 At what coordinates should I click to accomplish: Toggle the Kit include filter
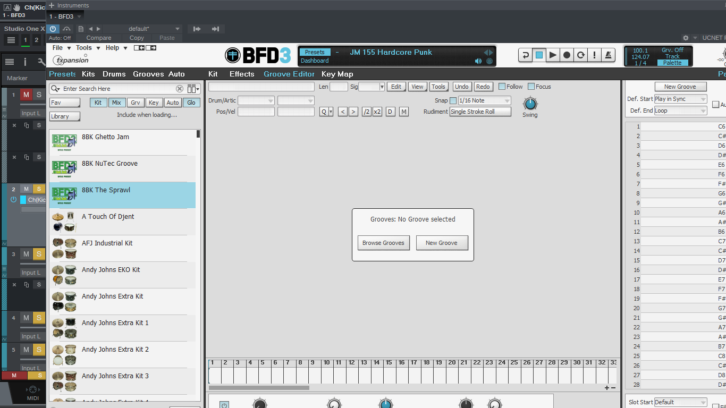coord(98,103)
